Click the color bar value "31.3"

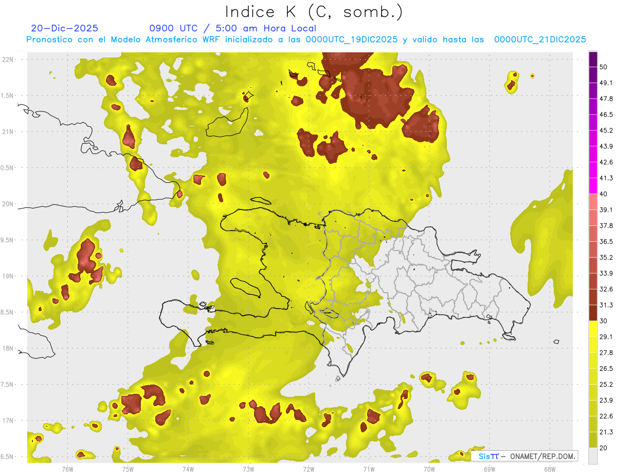point(606,305)
